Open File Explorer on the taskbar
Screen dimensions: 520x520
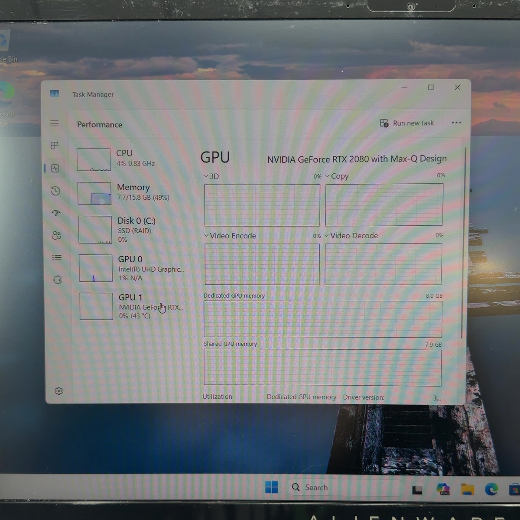(x=467, y=489)
